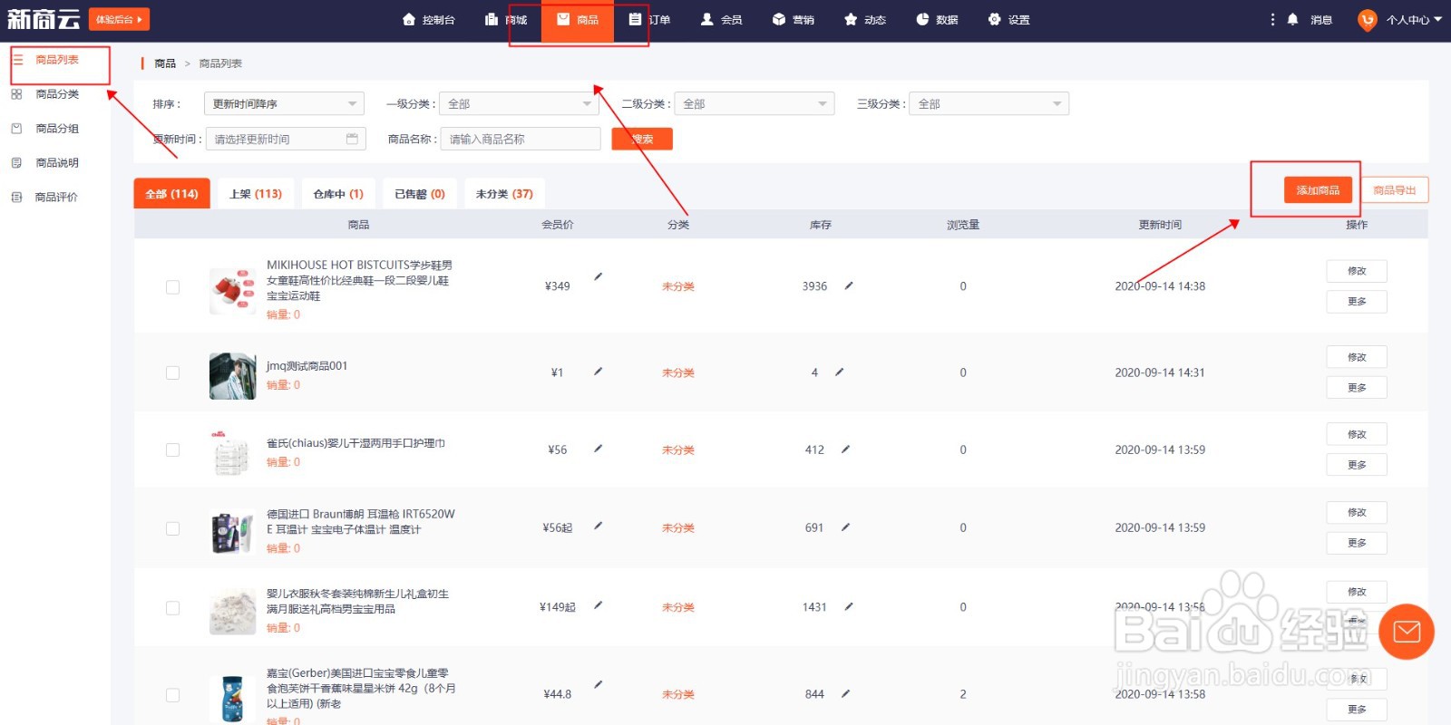Switch to the 全部 (114) tab

(x=171, y=193)
